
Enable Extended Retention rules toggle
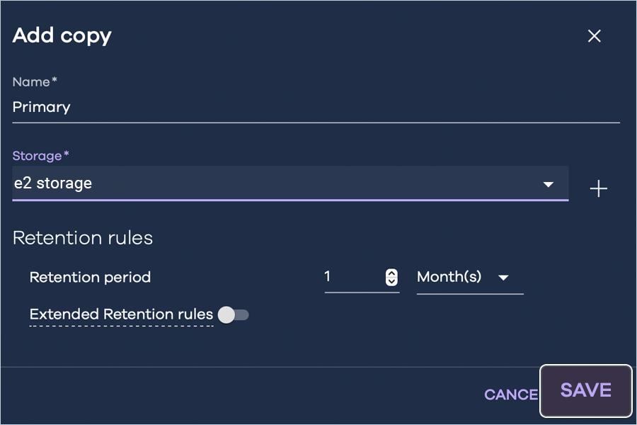233,314
